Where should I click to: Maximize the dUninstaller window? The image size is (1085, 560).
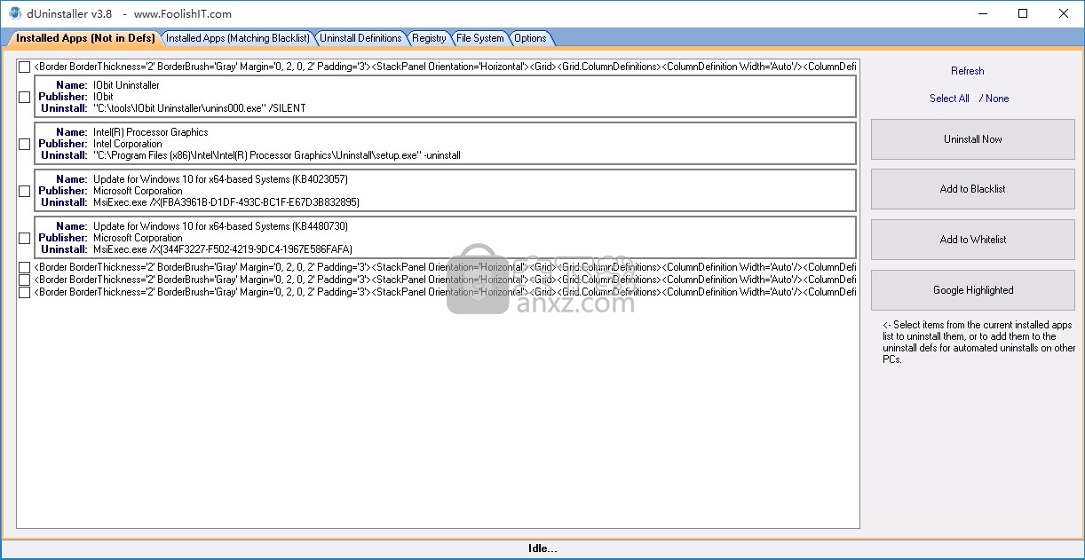point(1023,13)
